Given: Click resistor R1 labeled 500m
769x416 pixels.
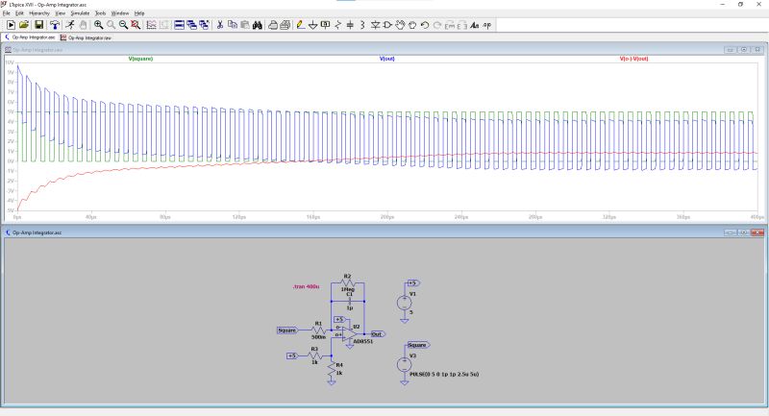Looking at the screenshot, I should click(318, 330).
